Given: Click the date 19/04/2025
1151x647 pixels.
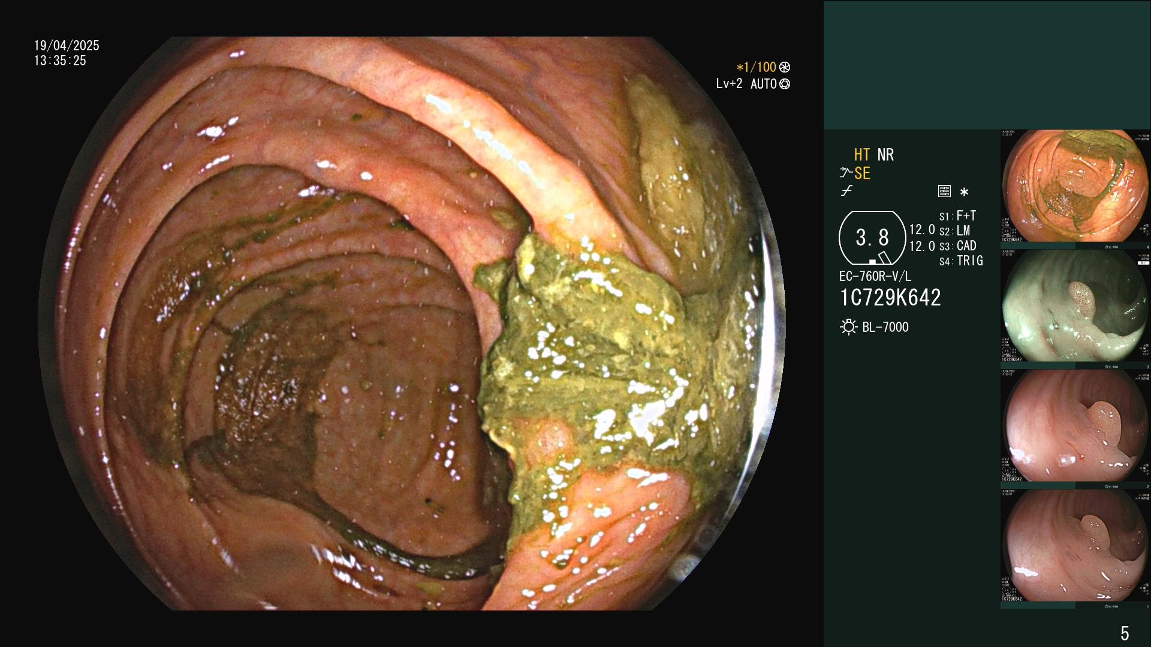Looking at the screenshot, I should click(67, 46).
